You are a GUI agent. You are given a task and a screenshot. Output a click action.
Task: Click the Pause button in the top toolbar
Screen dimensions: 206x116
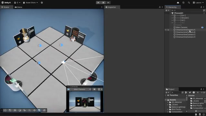(103, 3)
